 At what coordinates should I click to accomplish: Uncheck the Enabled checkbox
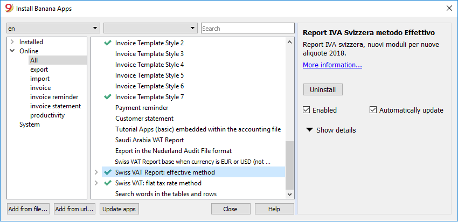tap(306, 110)
